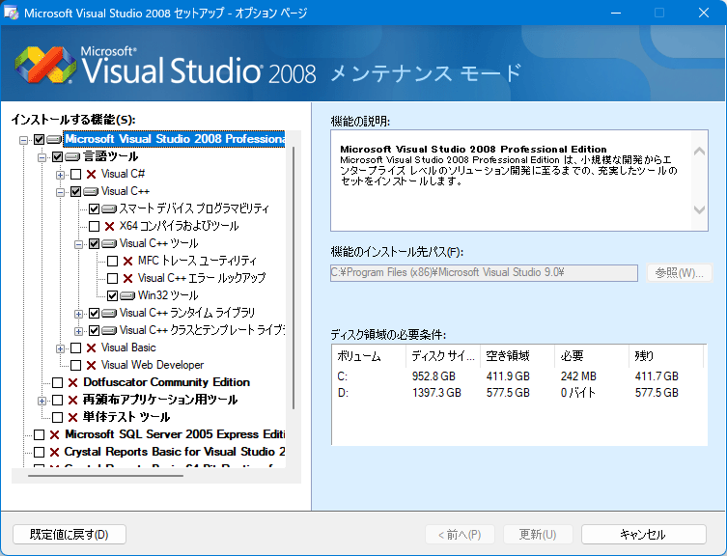Click the red X icon beside Crystal Reports Basic
This screenshot has width=727, height=556.
[55, 452]
